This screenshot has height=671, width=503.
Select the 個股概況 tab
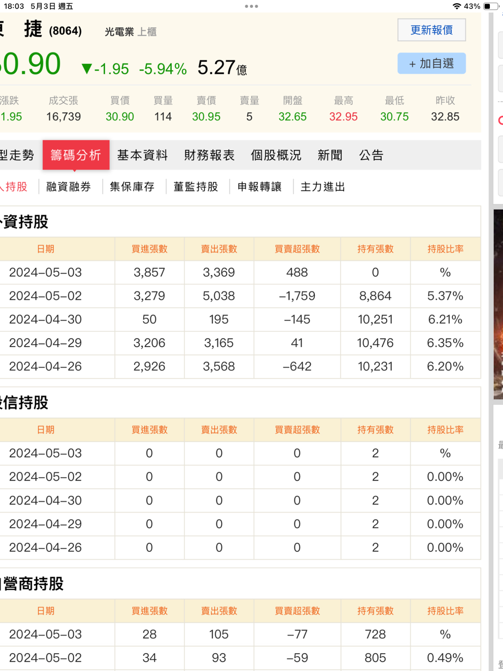click(x=276, y=155)
